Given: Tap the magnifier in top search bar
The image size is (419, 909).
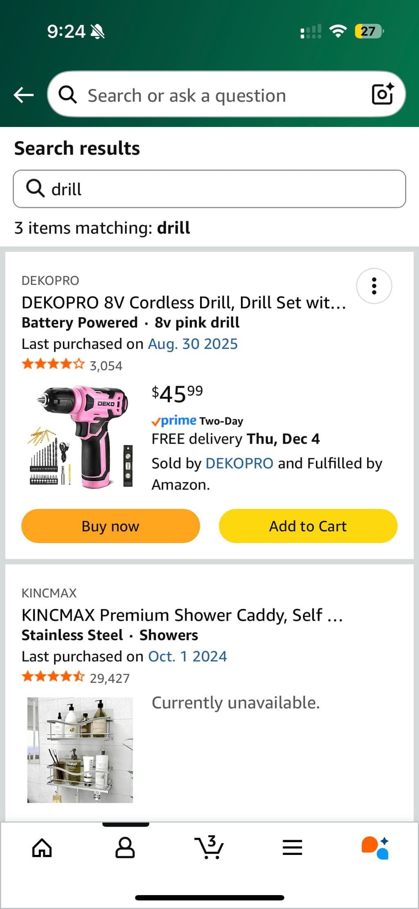Looking at the screenshot, I should click(x=68, y=95).
